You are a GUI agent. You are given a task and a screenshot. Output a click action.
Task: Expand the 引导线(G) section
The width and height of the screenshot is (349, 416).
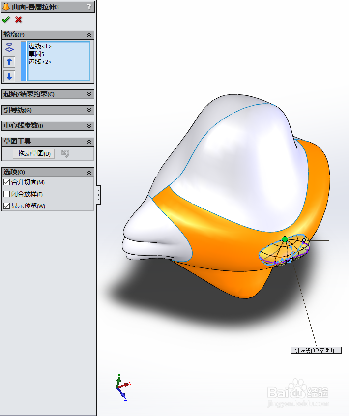click(x=89, y=110)
